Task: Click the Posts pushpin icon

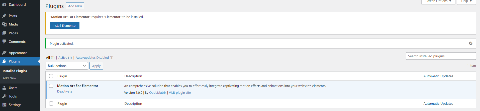Action: (4, 16)
